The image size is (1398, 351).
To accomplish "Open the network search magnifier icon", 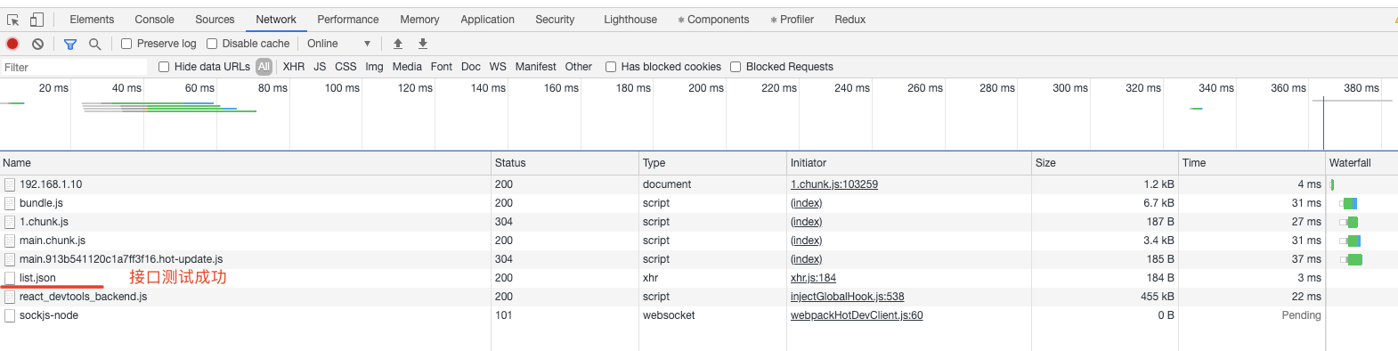I will tap(94, 44).
